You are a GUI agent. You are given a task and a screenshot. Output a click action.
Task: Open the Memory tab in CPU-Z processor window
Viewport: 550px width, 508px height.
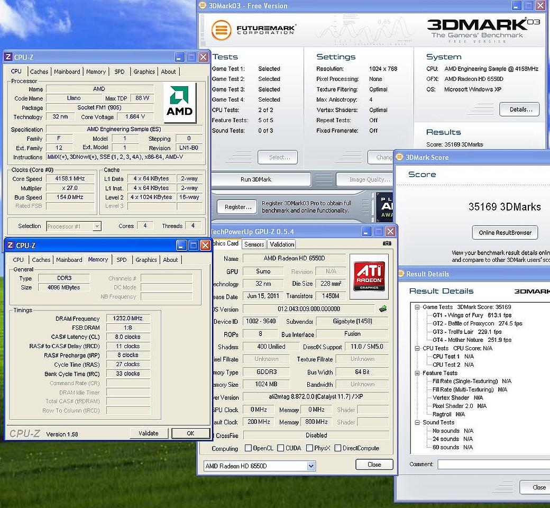point(96,71)
